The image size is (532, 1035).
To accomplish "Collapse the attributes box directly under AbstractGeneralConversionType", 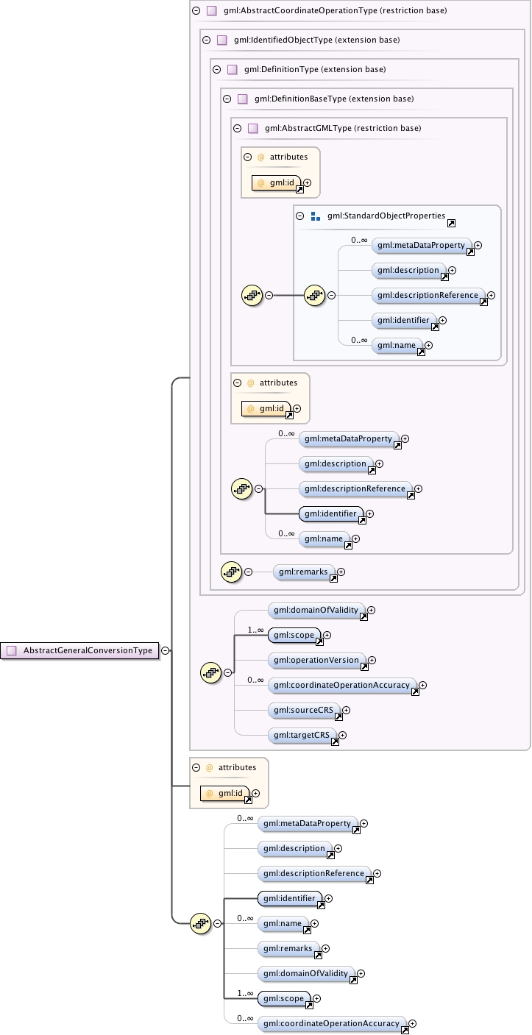I will [196, 767].
